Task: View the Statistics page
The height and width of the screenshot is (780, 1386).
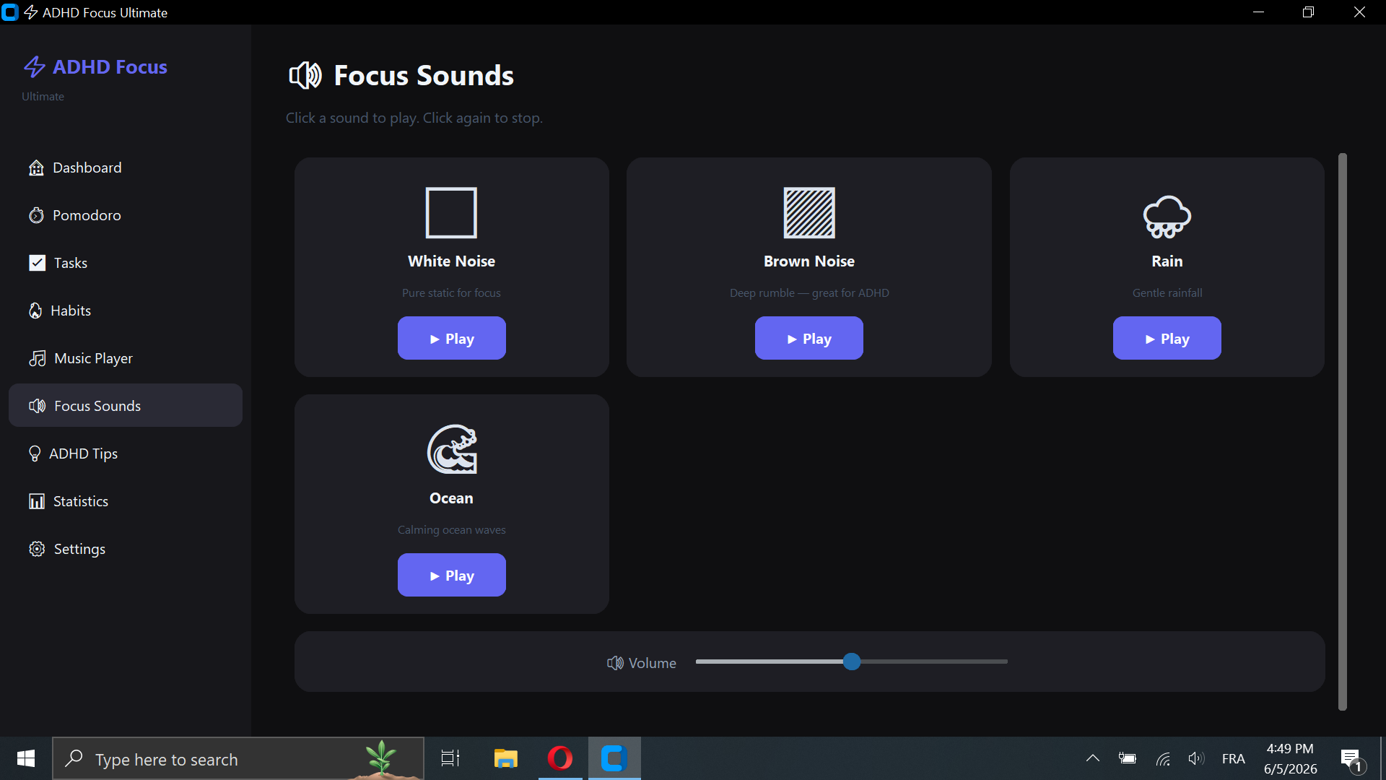Action: click(126, 501)
